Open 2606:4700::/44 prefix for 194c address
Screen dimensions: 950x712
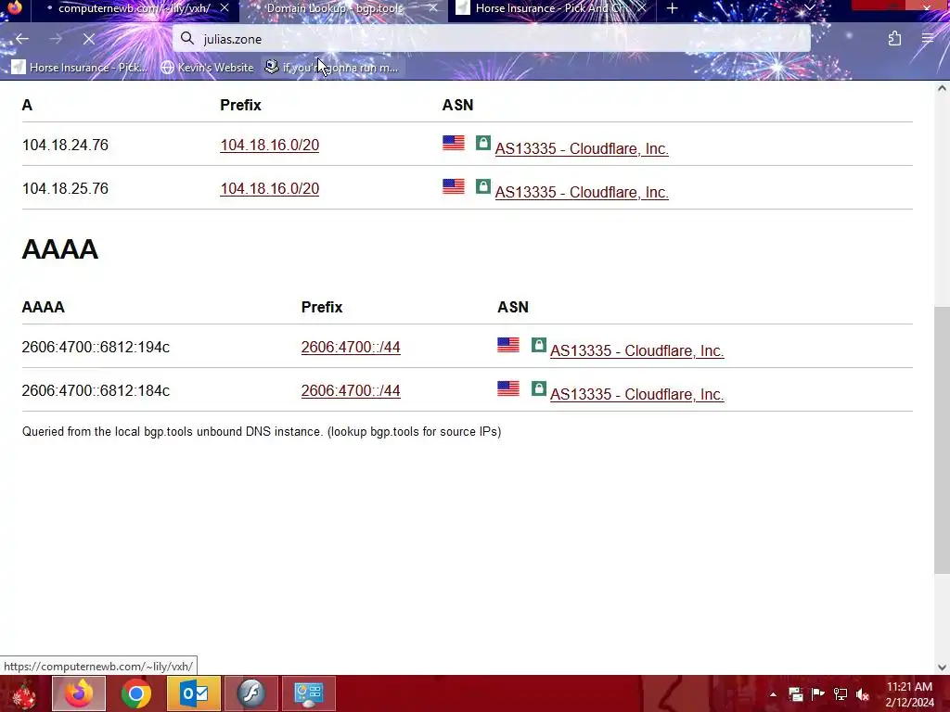[x=351, y=348]
